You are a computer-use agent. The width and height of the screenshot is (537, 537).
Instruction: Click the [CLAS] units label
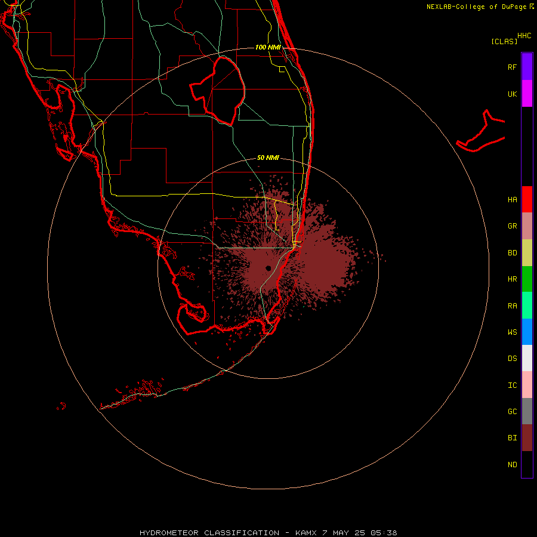point(504,41)
